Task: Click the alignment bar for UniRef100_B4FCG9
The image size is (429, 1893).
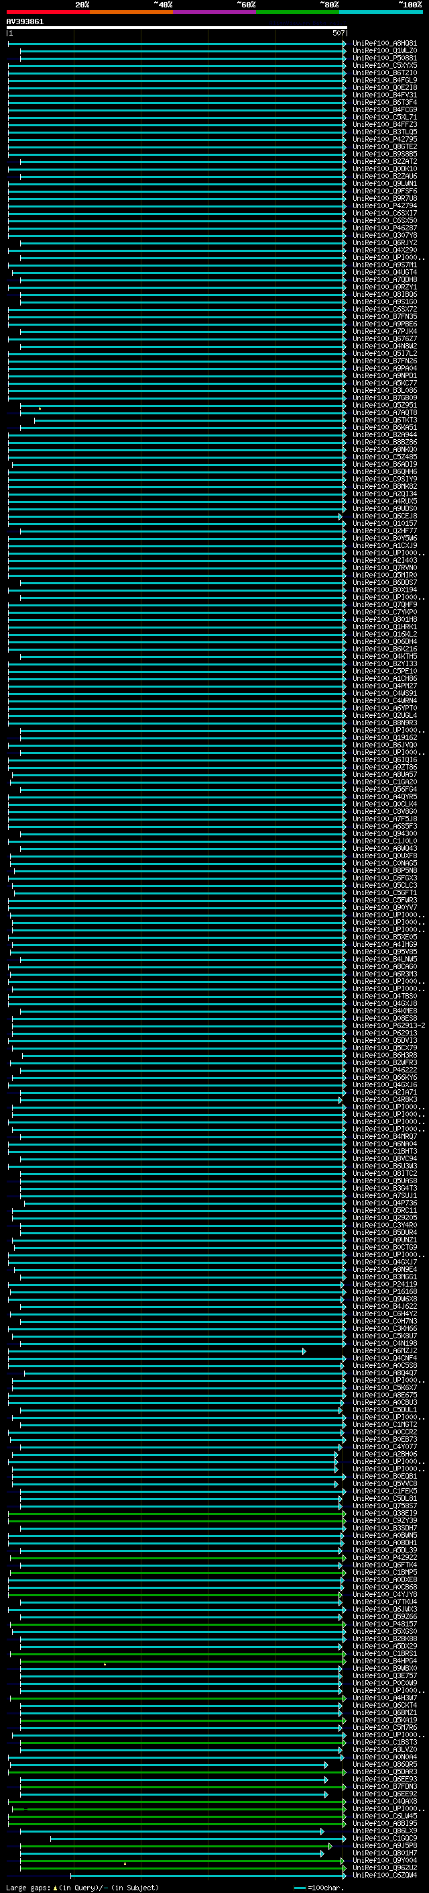Action: pos(177,109)
